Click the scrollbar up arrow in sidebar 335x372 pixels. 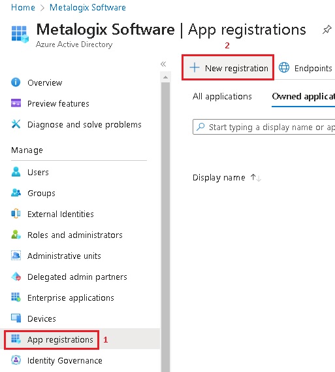(x=166, y=77)
